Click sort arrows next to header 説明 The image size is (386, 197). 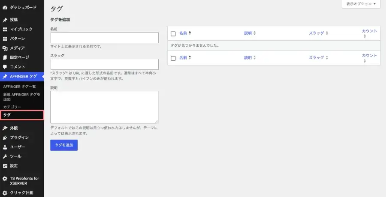(x=254, y=33)
